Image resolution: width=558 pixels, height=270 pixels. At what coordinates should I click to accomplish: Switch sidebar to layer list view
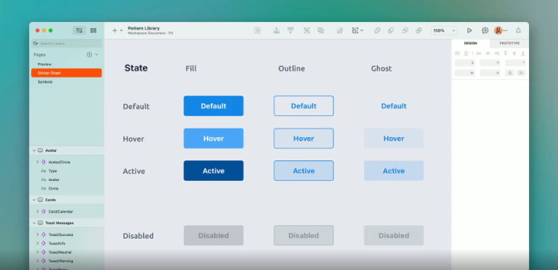coord(79,30)
